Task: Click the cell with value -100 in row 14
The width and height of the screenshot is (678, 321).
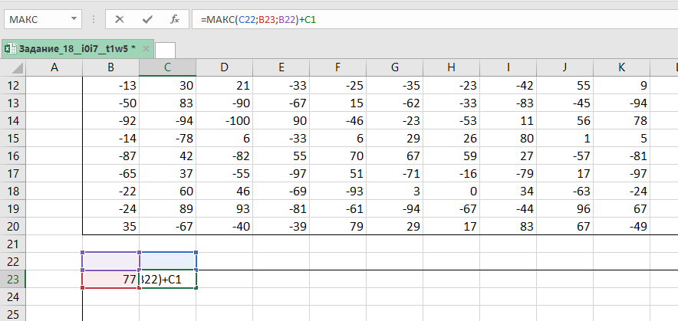Action: point(224,121)
